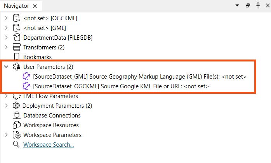
Task: Expand the Workspace Parameters node
Action: (x=6, y=135)
